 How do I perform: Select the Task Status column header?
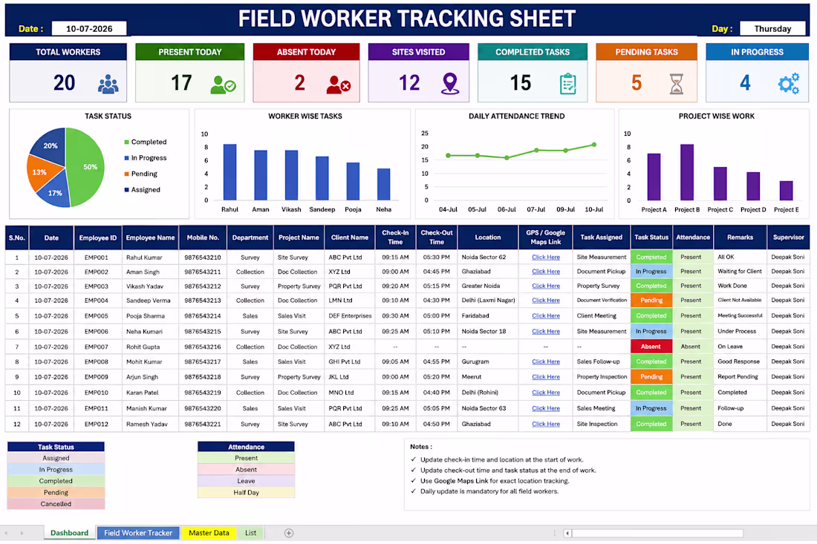[x=651, y=237]
